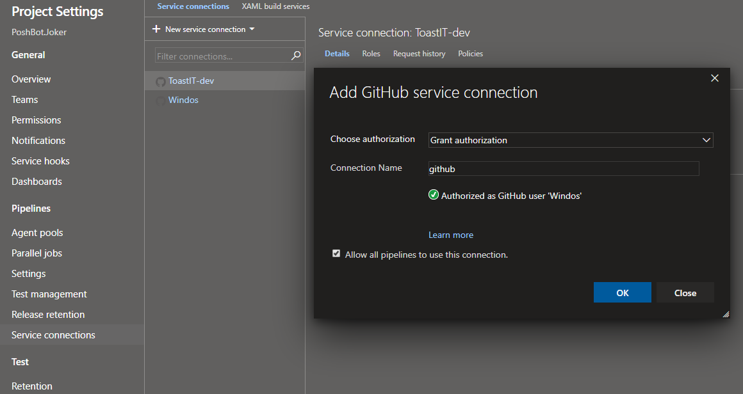Click the Close button in the dialog
743x394 pixels.
[685, 293]
